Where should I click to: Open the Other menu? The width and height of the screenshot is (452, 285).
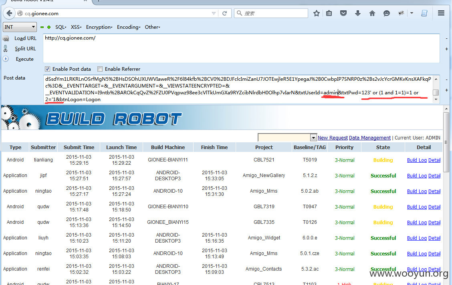pos(153,27)
